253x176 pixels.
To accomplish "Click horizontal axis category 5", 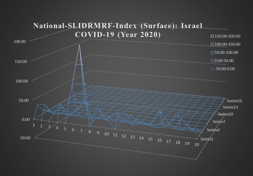I will click(65, 129).
